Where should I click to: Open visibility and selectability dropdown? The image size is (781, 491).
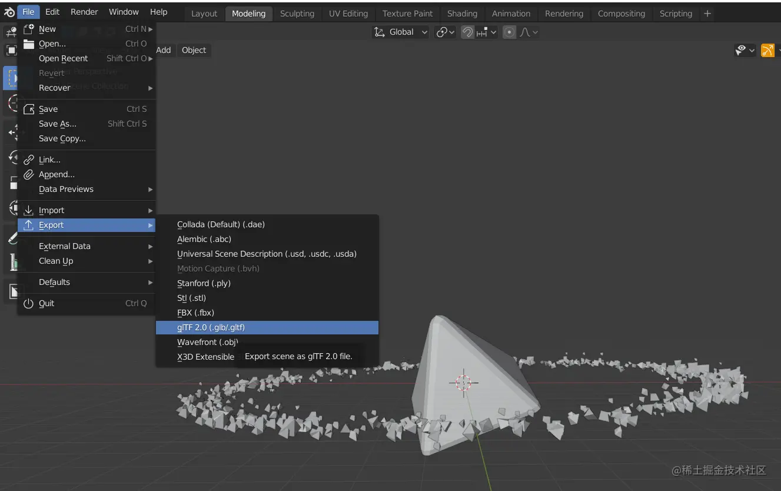(x=745, y=51)
